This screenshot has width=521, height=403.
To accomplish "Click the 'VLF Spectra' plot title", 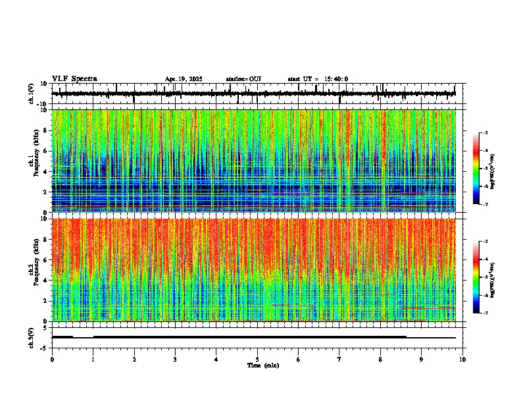I will pos(74,79).
